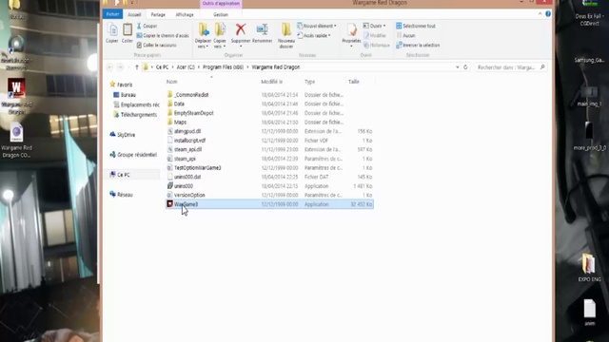Click Sélectionner tout

click(x=416, y=26)
